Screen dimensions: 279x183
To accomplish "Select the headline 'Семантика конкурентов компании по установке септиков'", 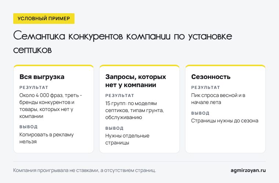I will click(x=123, y=42).
